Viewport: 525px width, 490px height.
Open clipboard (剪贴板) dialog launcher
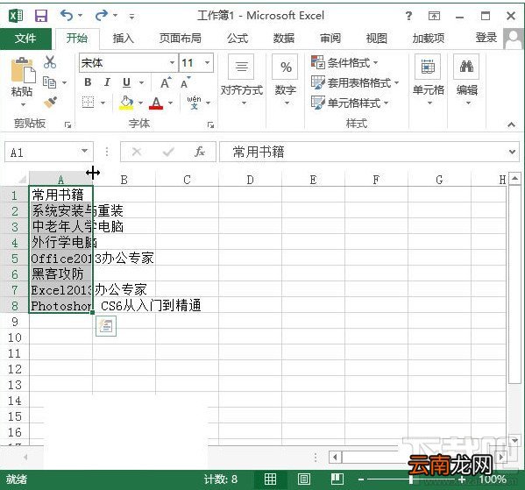68,125
